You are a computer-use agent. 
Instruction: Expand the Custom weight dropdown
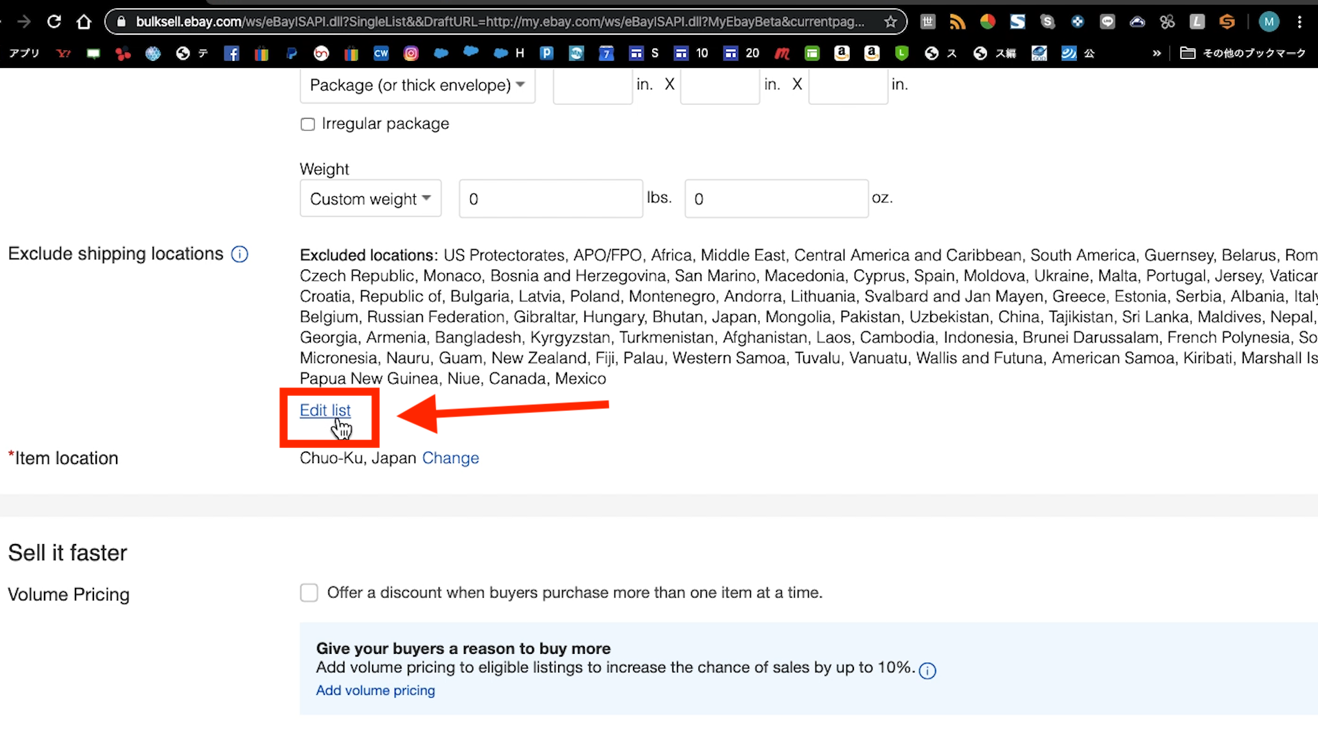pos(370,199)
